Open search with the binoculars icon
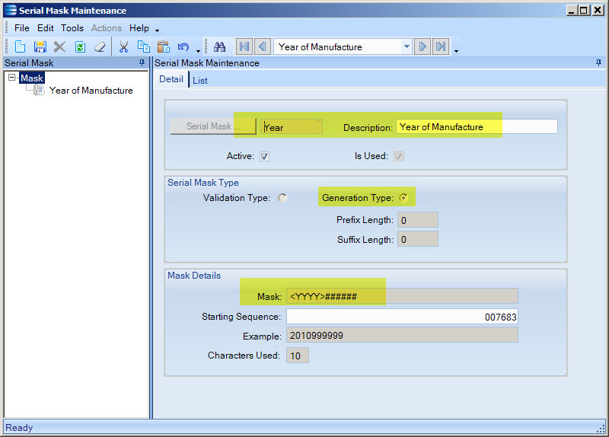Screen dimensions: 609x437 [x=219, y=47]
